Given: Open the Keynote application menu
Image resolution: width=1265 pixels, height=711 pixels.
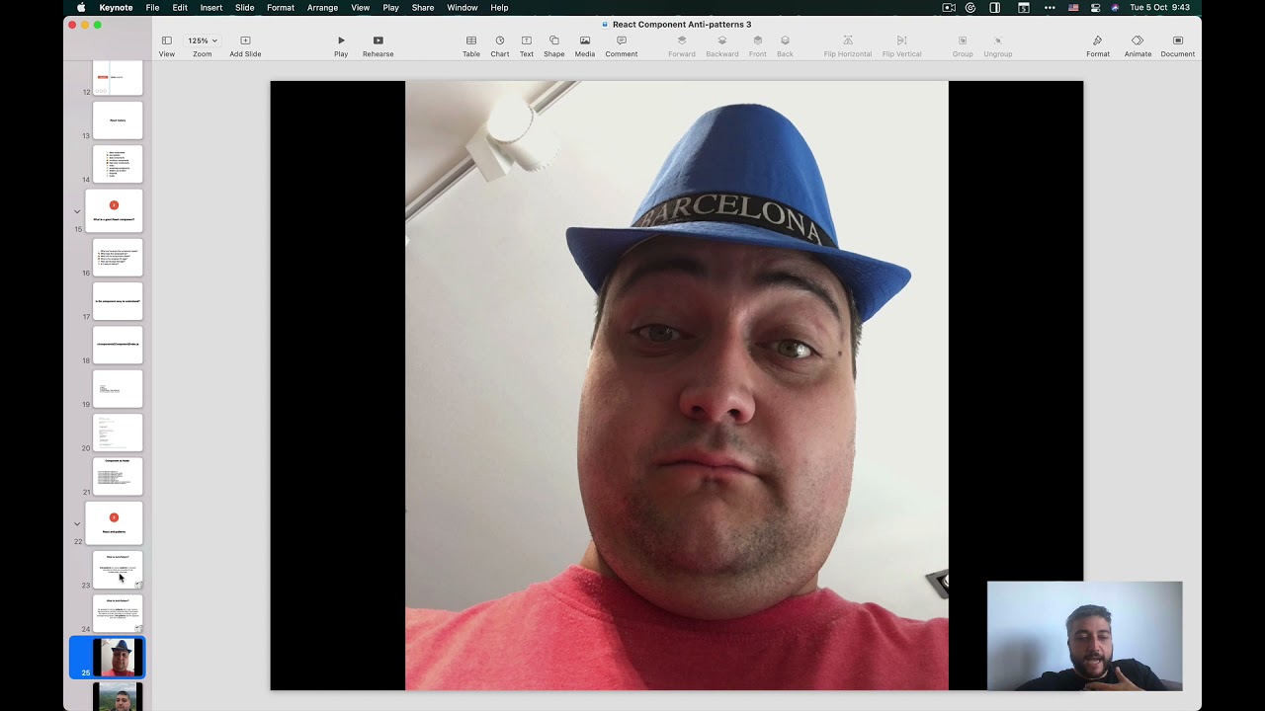Looking at the screenshot, I should [116, 8].
